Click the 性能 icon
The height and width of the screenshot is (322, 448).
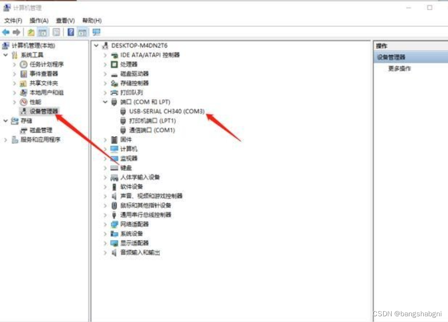coord(23,102)
